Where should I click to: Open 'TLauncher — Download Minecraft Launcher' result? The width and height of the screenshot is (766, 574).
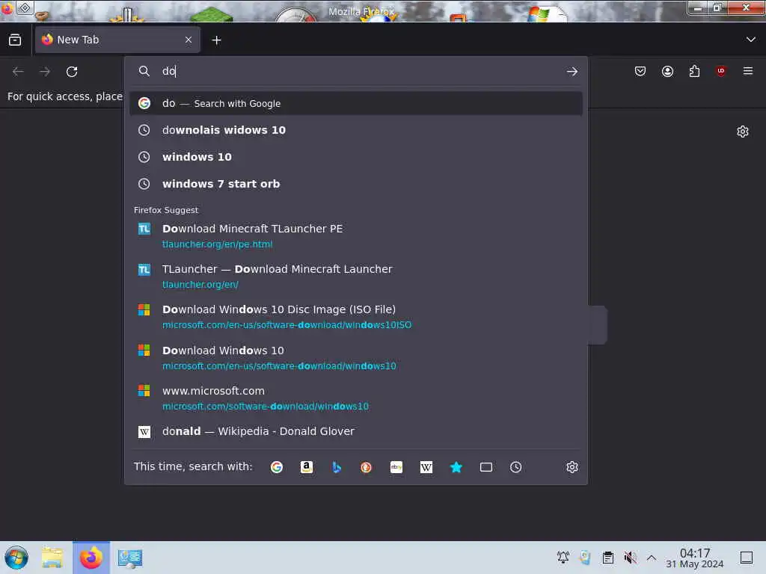[x=355, y=277]
